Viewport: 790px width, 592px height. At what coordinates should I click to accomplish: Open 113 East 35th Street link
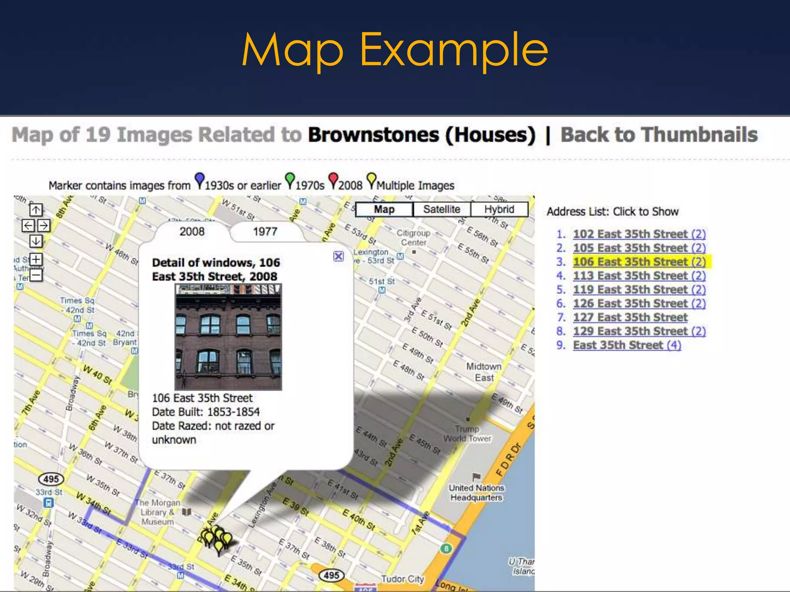[x=639, y=276]
